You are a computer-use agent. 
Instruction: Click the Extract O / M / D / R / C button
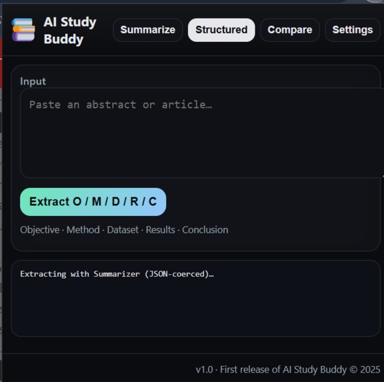(93, 202)
